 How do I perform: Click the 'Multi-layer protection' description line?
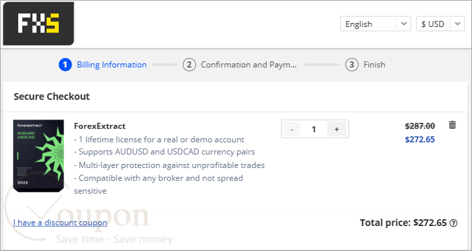pyautogui.click(x=169, y=165)
